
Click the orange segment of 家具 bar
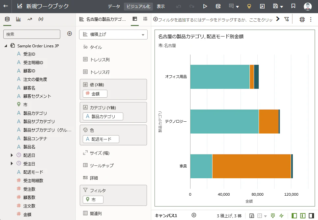click(x=251, y=166)
